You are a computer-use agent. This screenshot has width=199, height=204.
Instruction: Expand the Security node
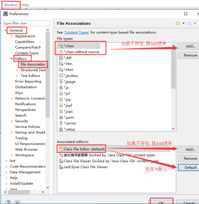(12, 121)
